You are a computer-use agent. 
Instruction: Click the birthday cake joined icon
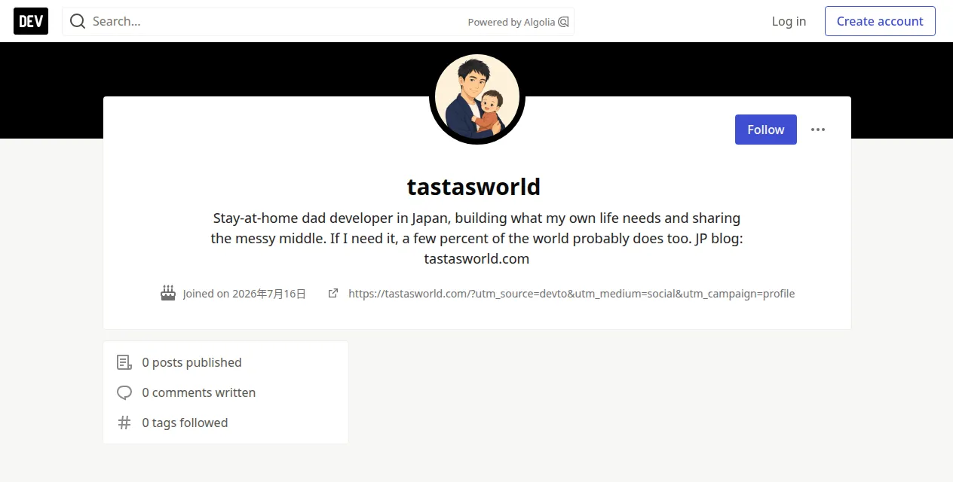click(x=168, y=293)
